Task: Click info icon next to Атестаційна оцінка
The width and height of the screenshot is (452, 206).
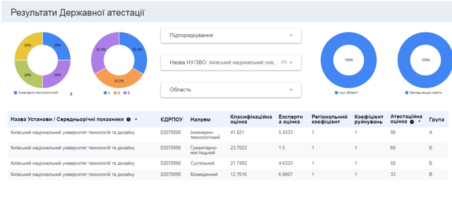Action: (x=412, y=122)
